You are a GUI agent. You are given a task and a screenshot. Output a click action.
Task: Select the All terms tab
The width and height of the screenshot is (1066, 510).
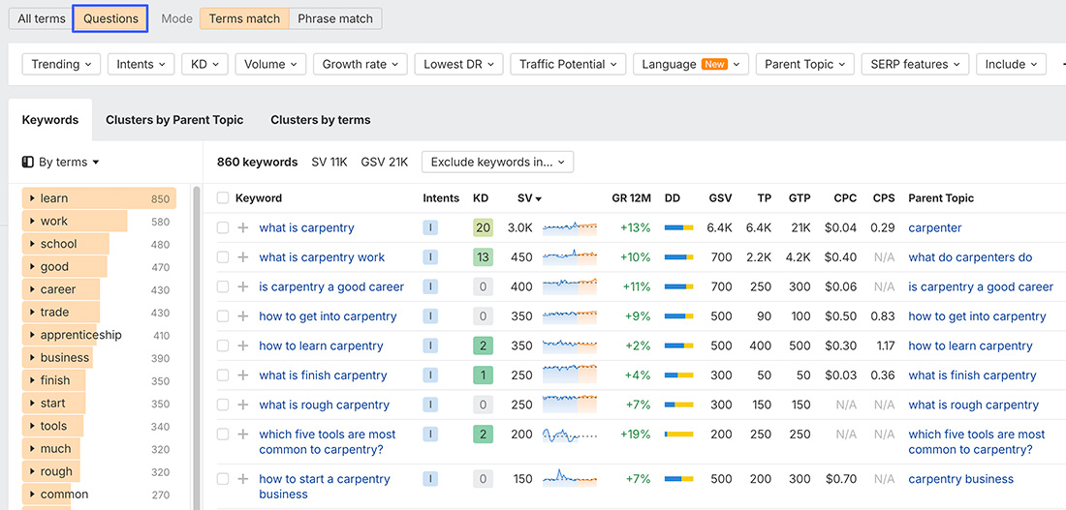click(42, 18)
